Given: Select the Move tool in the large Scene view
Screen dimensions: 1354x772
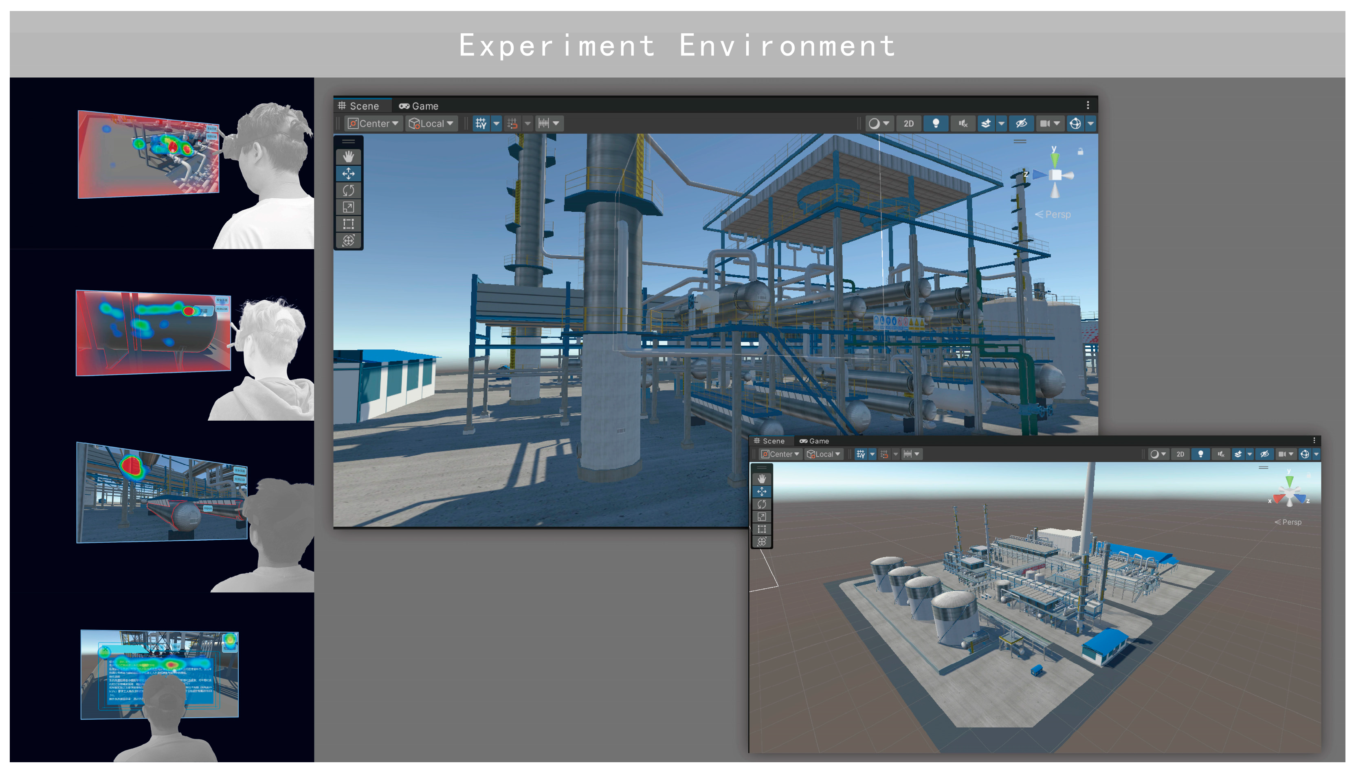Looking at the screenshot, I should 348,173.
